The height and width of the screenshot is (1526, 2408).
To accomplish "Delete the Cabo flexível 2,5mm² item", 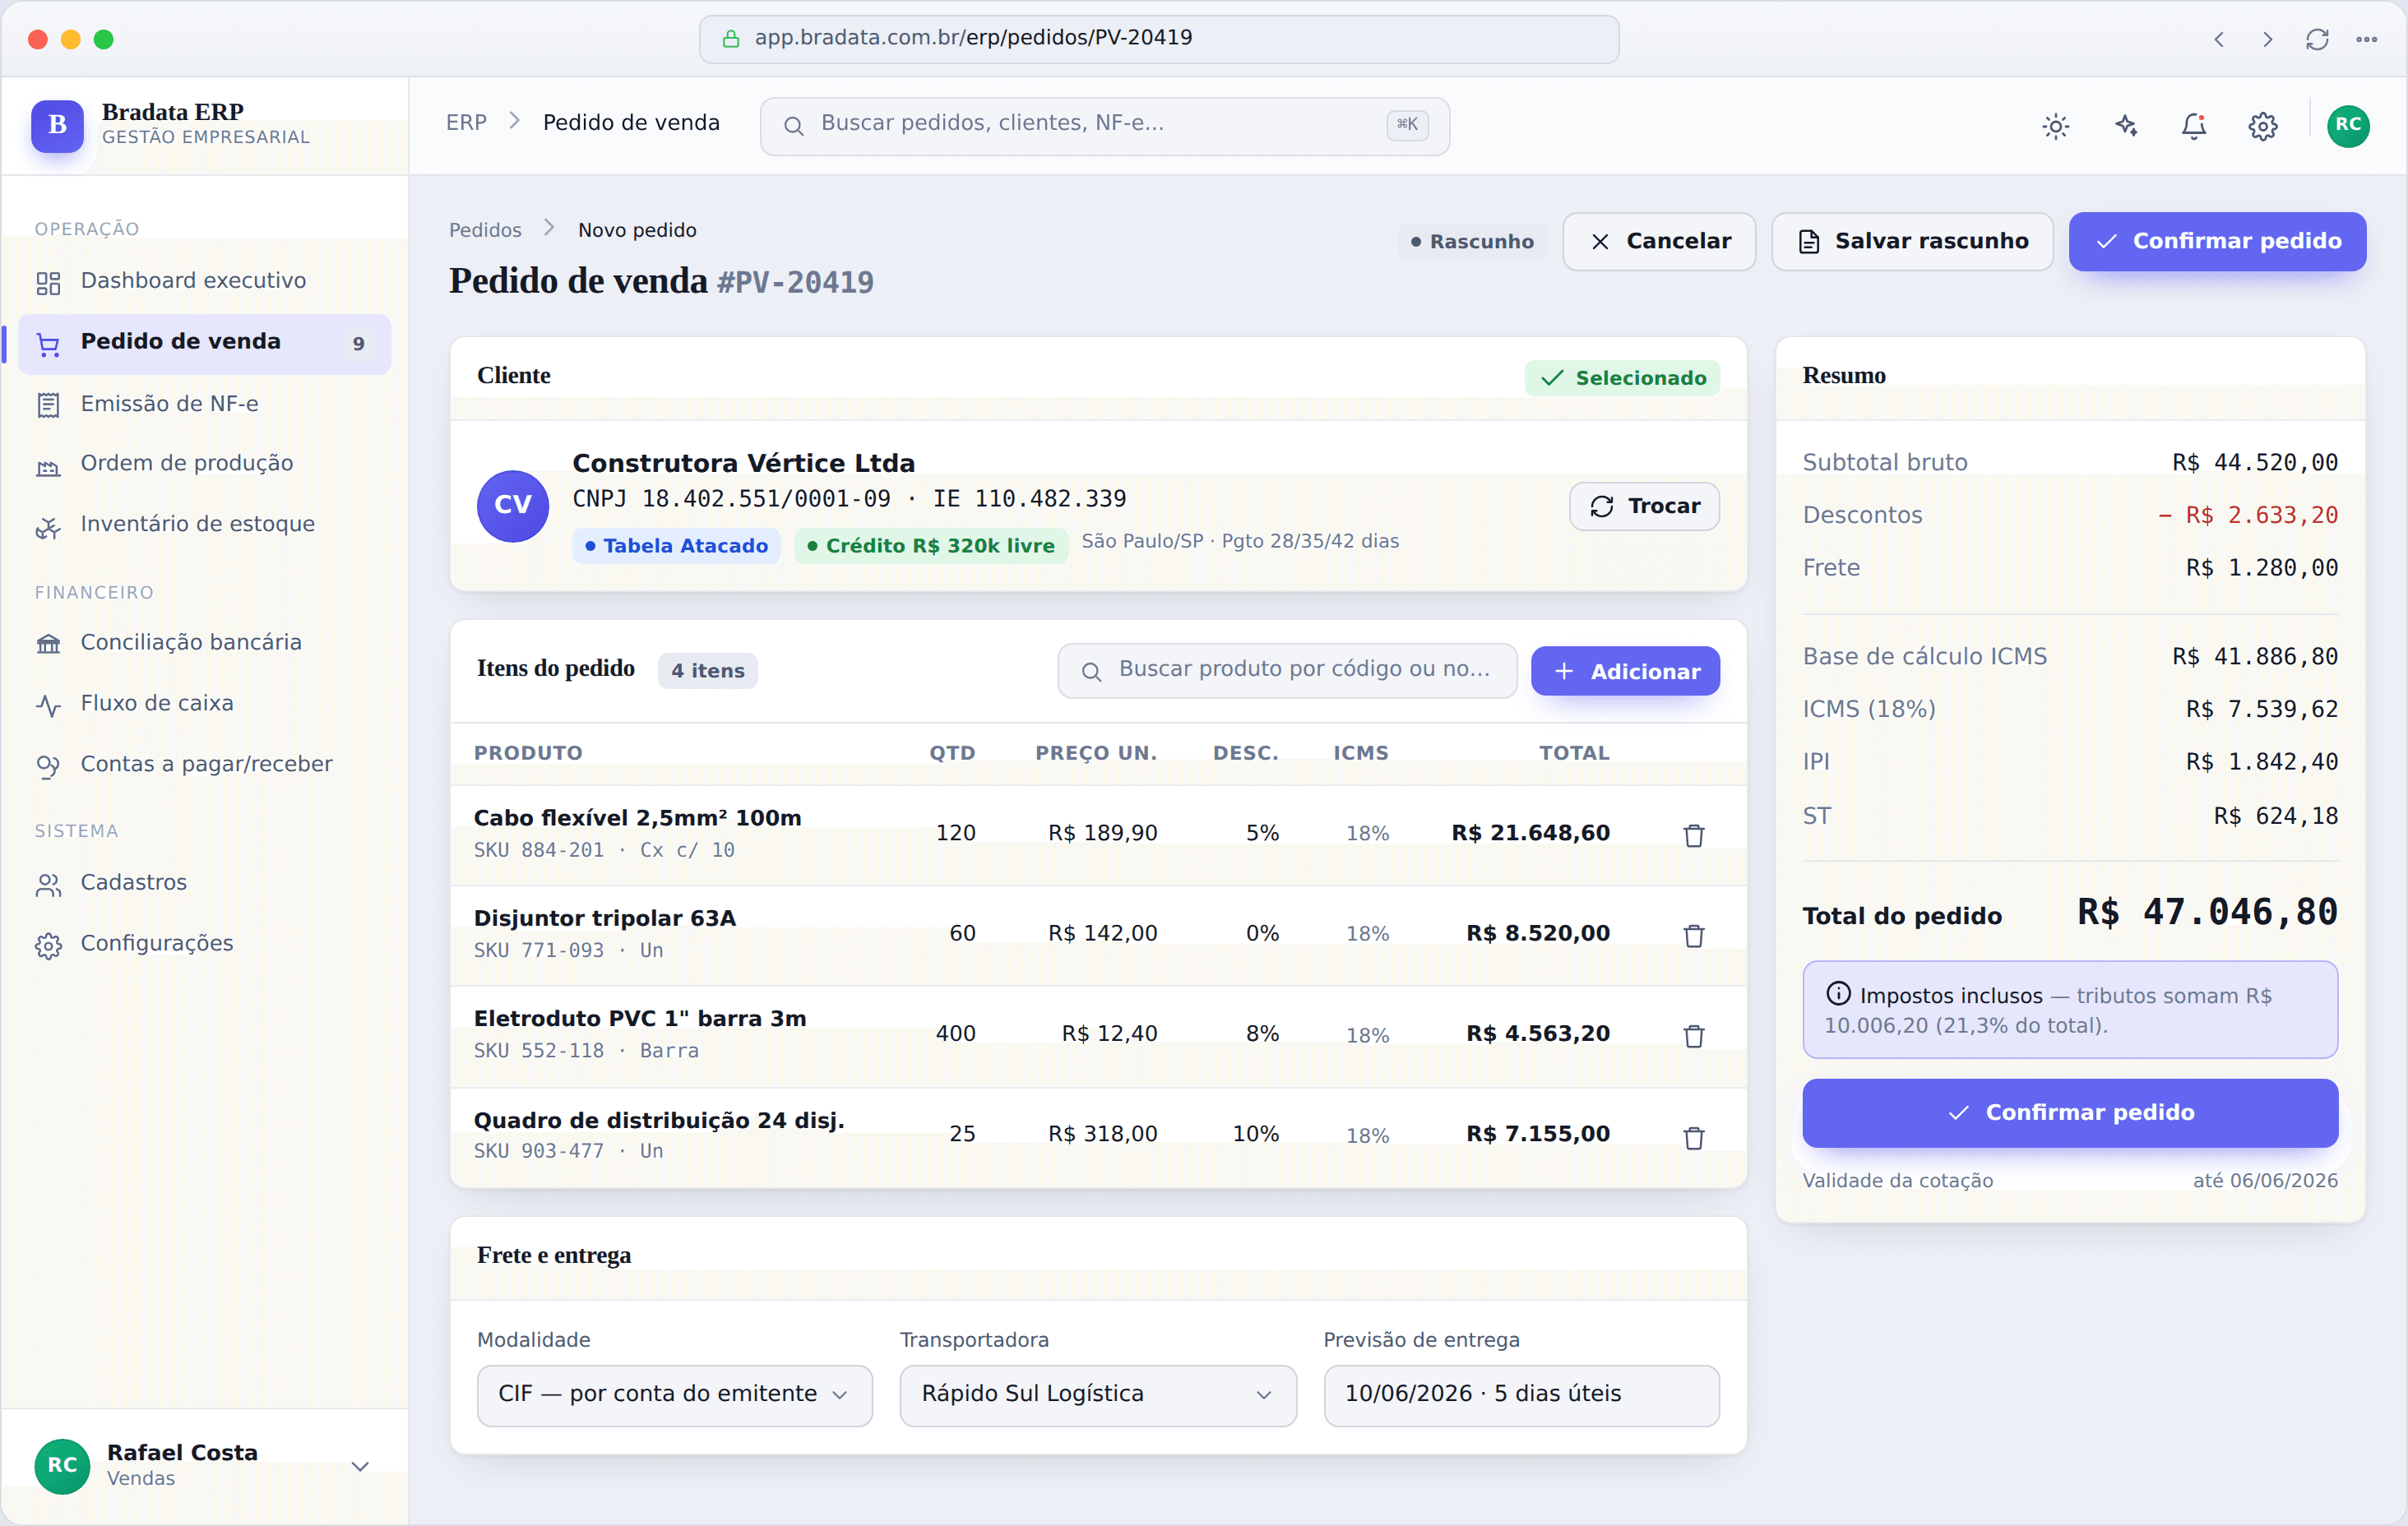I will click(1693, 835).
